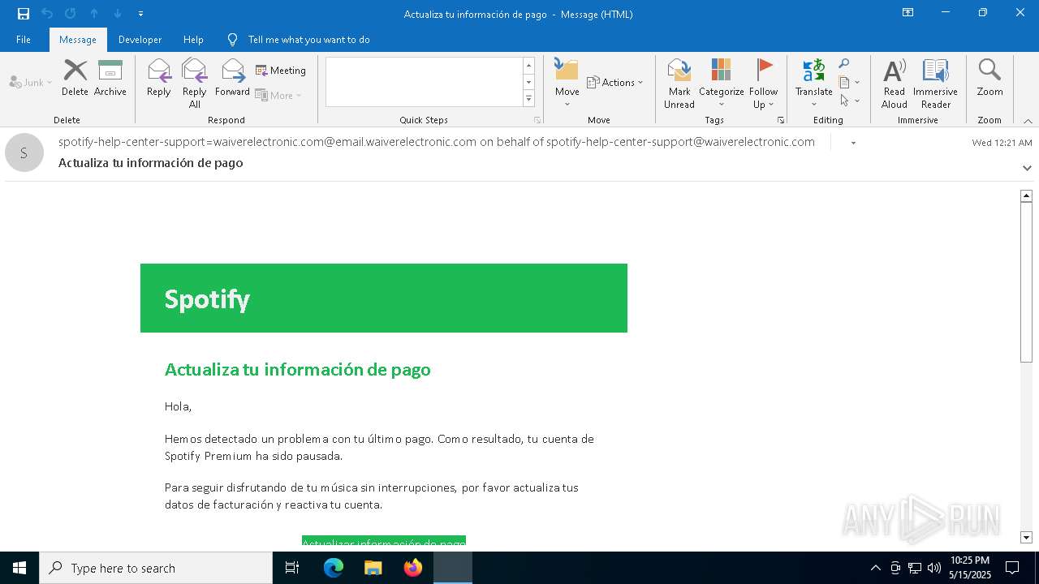Viewport: 1039px width, 584px height.
Task: Show hidden system tray icons
Action: [875, 568]
